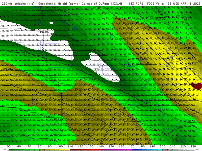Click the 10680 contour label
This screenshot has height=151, width=202.
click(21, 135)
